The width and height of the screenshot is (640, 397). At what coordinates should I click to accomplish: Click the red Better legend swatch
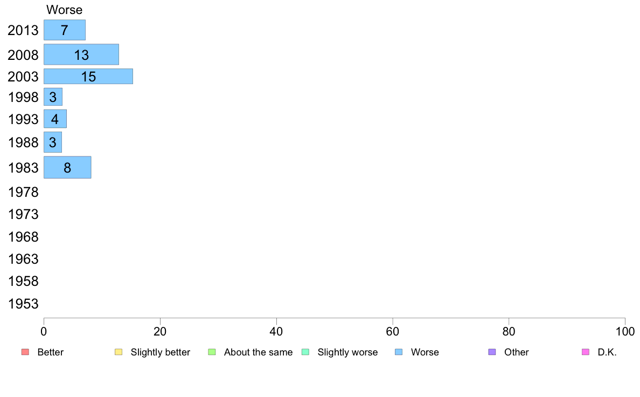click(25, 352)
